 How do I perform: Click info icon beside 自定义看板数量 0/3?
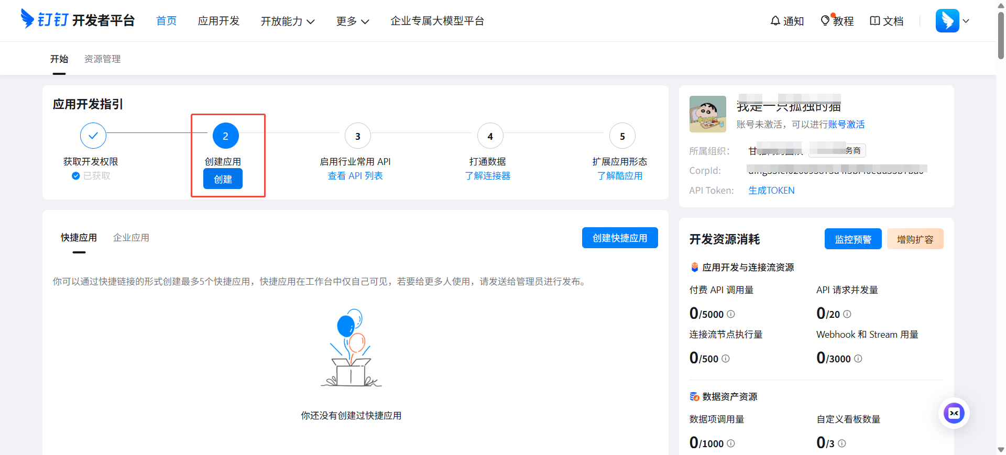842,443
